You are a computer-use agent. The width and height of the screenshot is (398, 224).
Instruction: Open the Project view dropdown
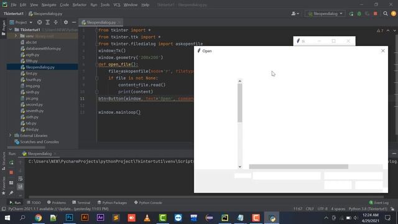(x=21, y=22)
